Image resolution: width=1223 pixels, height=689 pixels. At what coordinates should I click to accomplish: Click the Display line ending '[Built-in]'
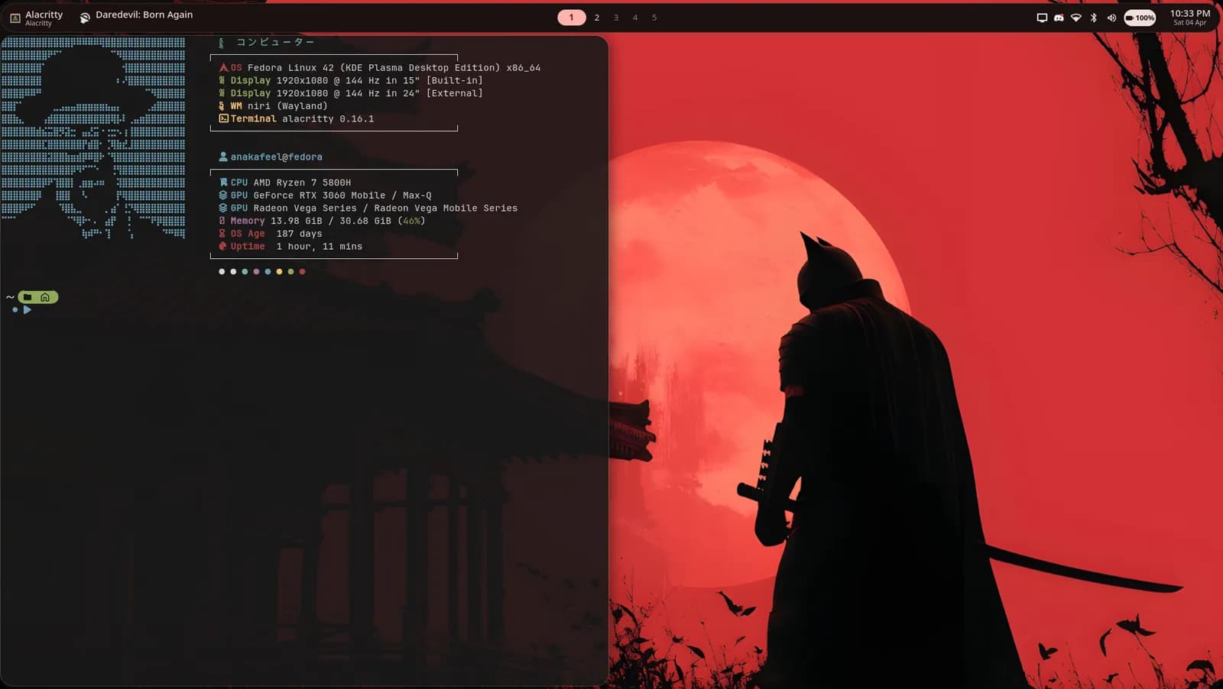[x=352, y=80]
